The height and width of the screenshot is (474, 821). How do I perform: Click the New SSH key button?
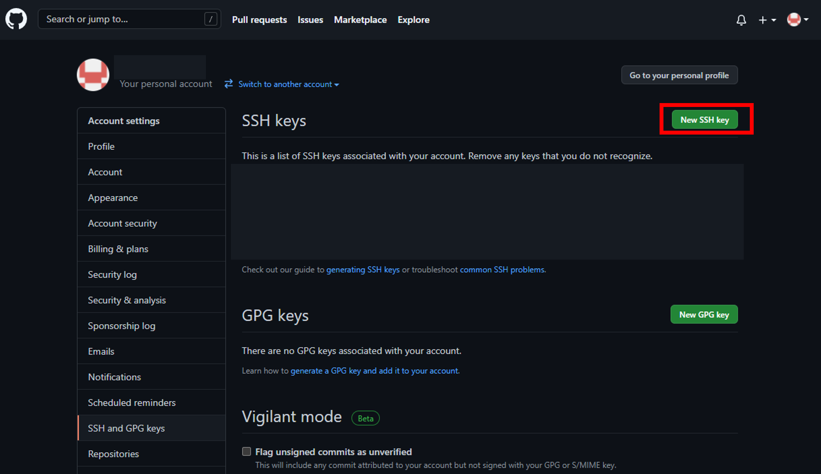coord(704,119)
